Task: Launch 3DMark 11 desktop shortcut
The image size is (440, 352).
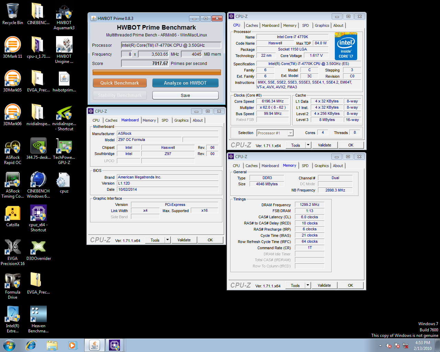Action: (x=13, y=48)
